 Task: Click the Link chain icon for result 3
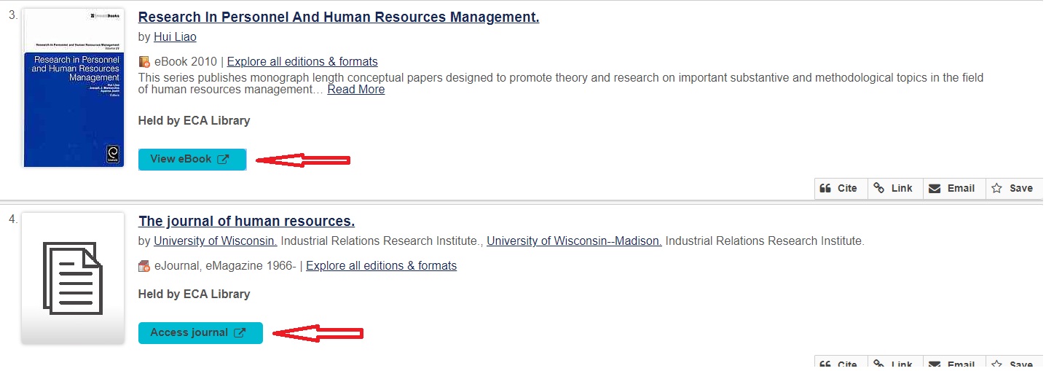pos(879,188)
